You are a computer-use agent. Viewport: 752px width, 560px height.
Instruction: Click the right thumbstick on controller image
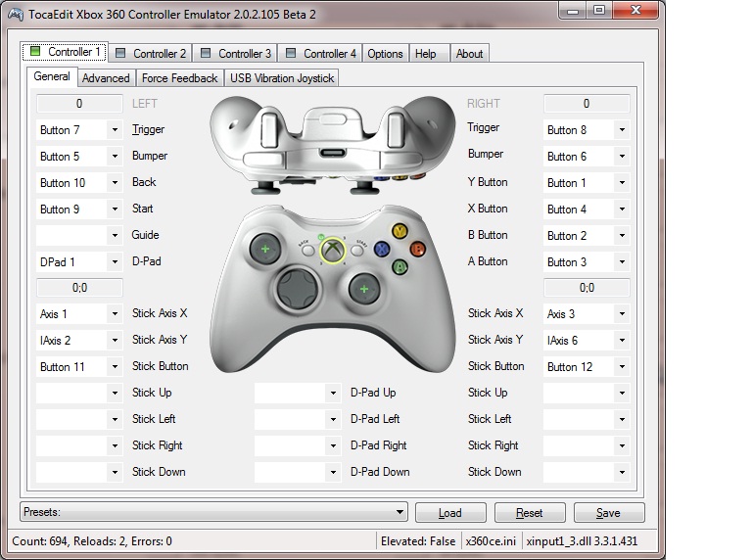pos(364,289)
